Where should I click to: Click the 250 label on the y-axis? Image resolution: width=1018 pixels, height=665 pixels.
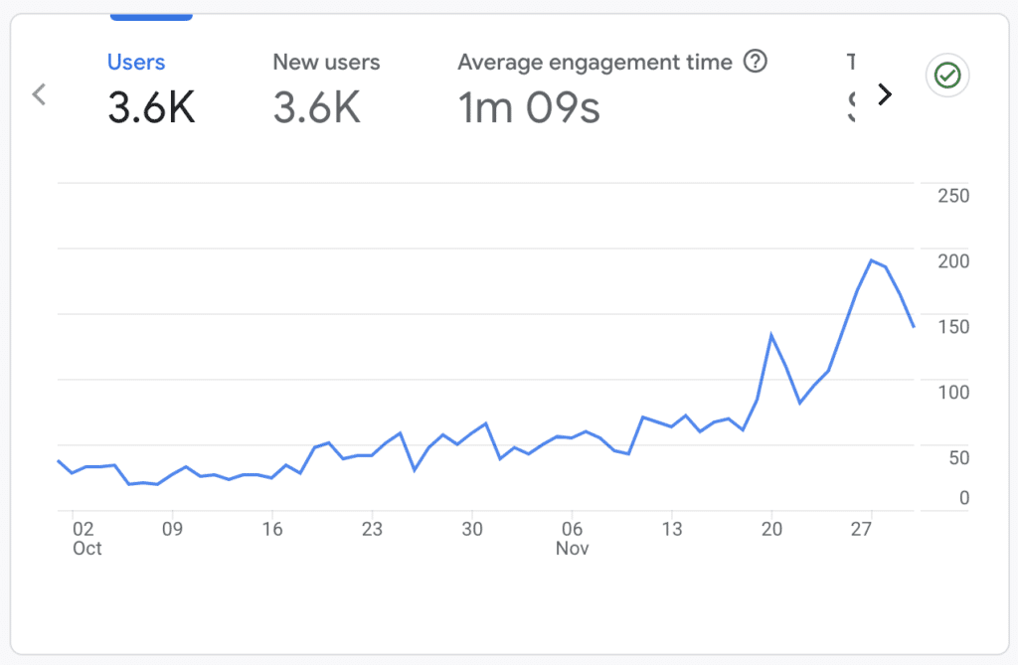953,195
